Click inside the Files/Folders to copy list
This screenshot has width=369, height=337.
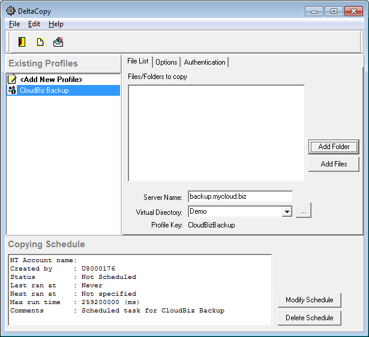coord(216,132)
